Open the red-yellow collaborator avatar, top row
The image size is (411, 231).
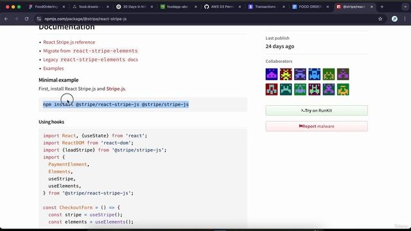point(286,74)
